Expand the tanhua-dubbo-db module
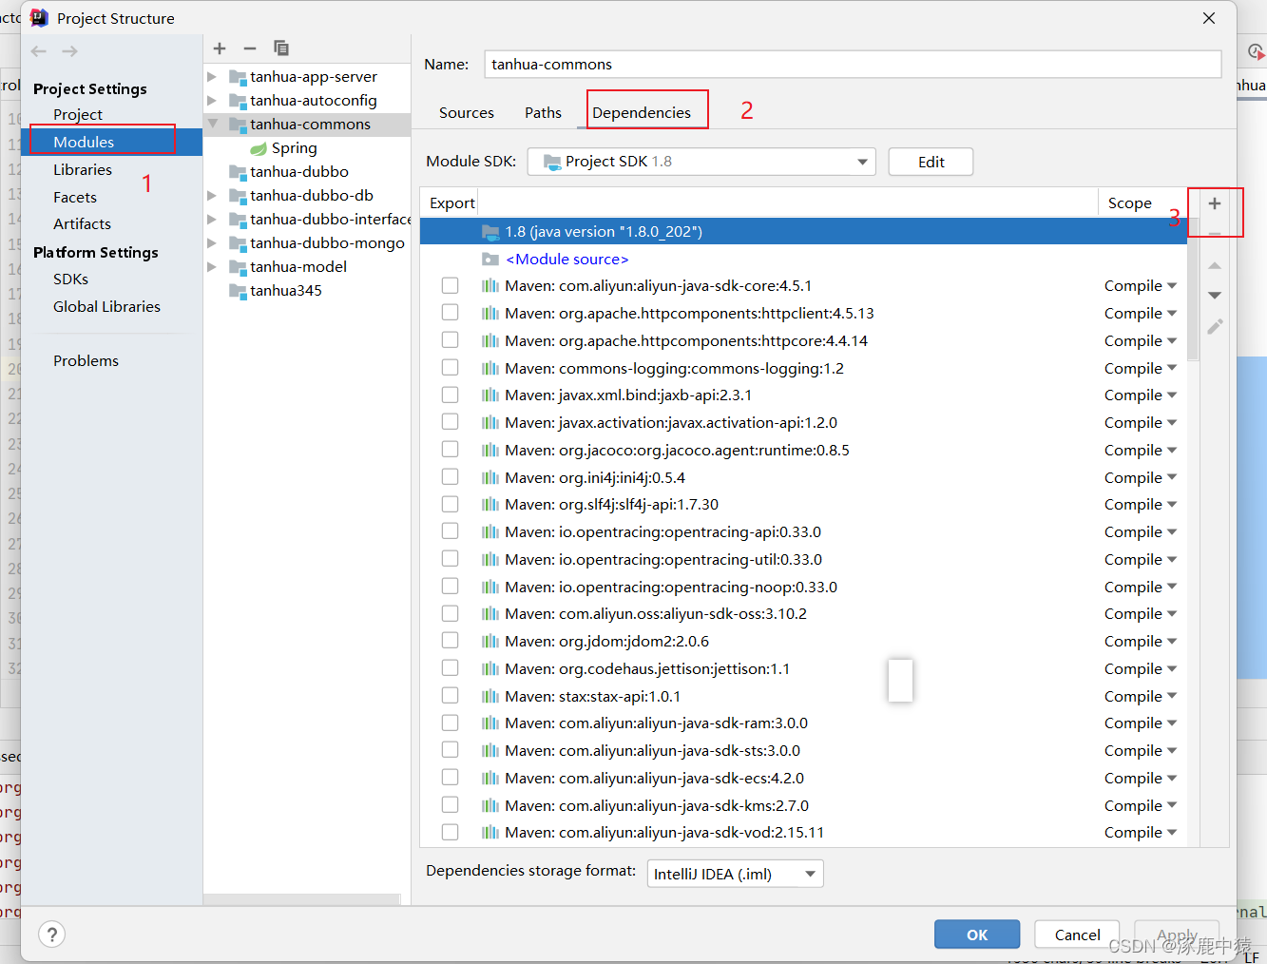 click(x=212, y=196)
